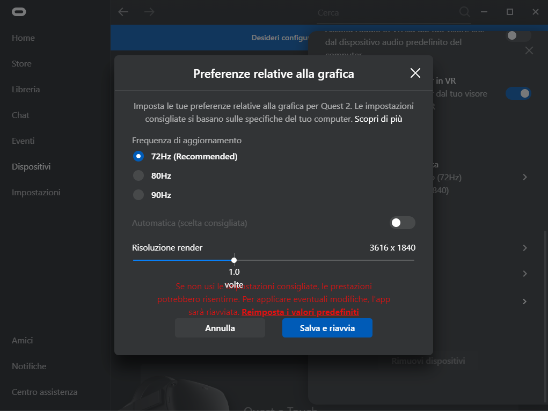Choose the 90Hz refresh rate
The height and width of the screenshot is (411, 548).
138,195
